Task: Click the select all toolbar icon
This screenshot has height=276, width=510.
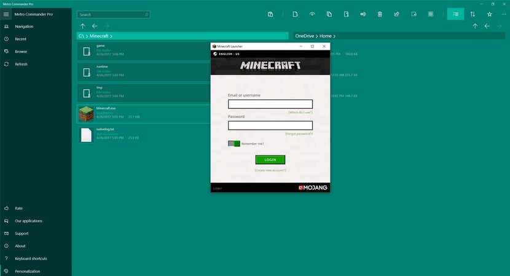Action: [431, 14]
